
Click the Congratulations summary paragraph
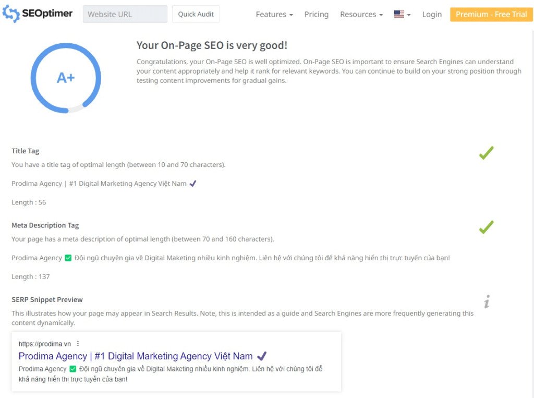click(329, 71)
